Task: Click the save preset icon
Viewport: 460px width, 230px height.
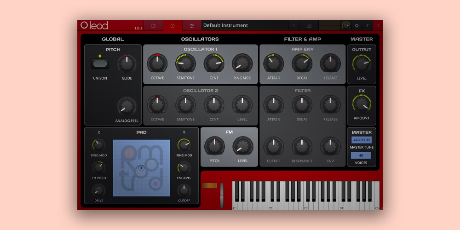Action: [309, 26]
